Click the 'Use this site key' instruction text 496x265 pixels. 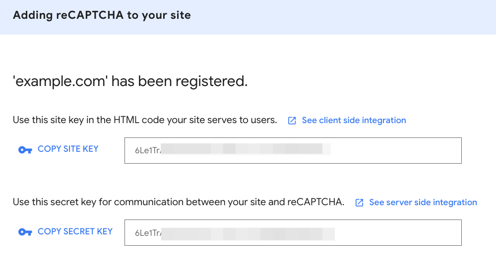(x=145, y=120)
